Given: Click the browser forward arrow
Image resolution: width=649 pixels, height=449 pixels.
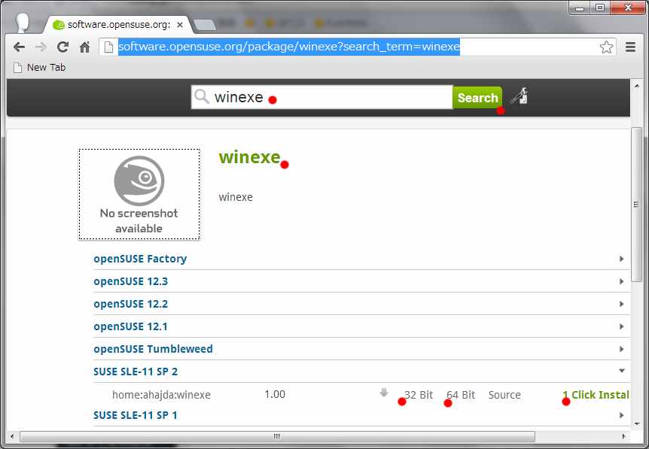Looking at the screenshot, I should coord(41,47).
